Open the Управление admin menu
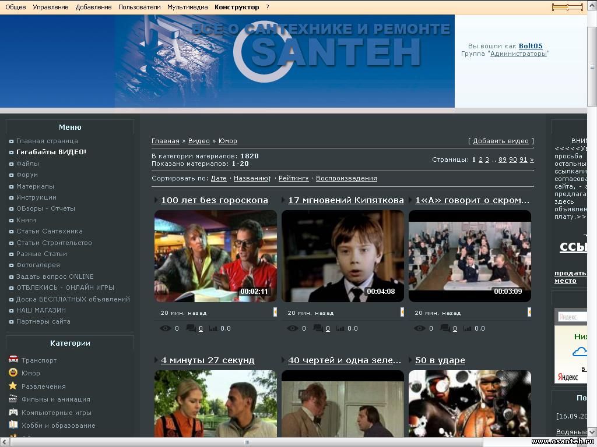Image resolution: width=597 pixels, height=447 pixels. coord(51,7)
